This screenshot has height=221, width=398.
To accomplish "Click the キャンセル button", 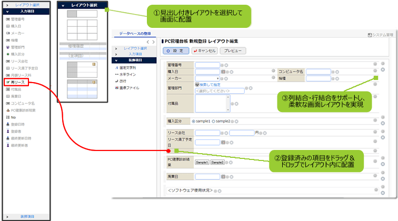I will point(205,51).
